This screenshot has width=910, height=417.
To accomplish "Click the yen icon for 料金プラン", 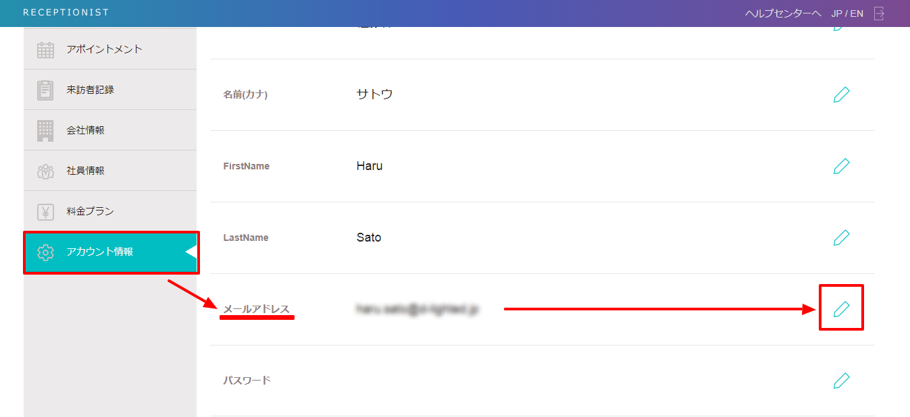I will coord(45,211).
